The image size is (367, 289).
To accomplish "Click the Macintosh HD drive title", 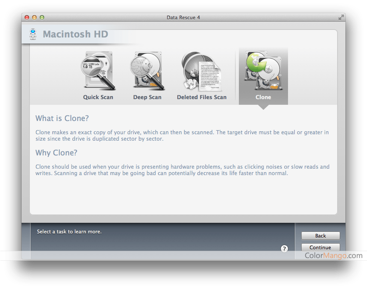I will tap(76, 34).
